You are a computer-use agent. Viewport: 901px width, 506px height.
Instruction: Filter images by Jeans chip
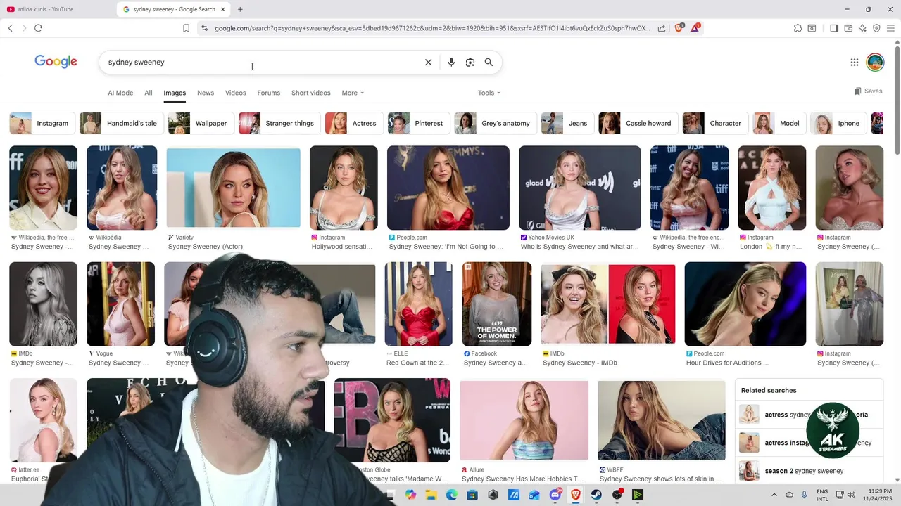point(567,123)
